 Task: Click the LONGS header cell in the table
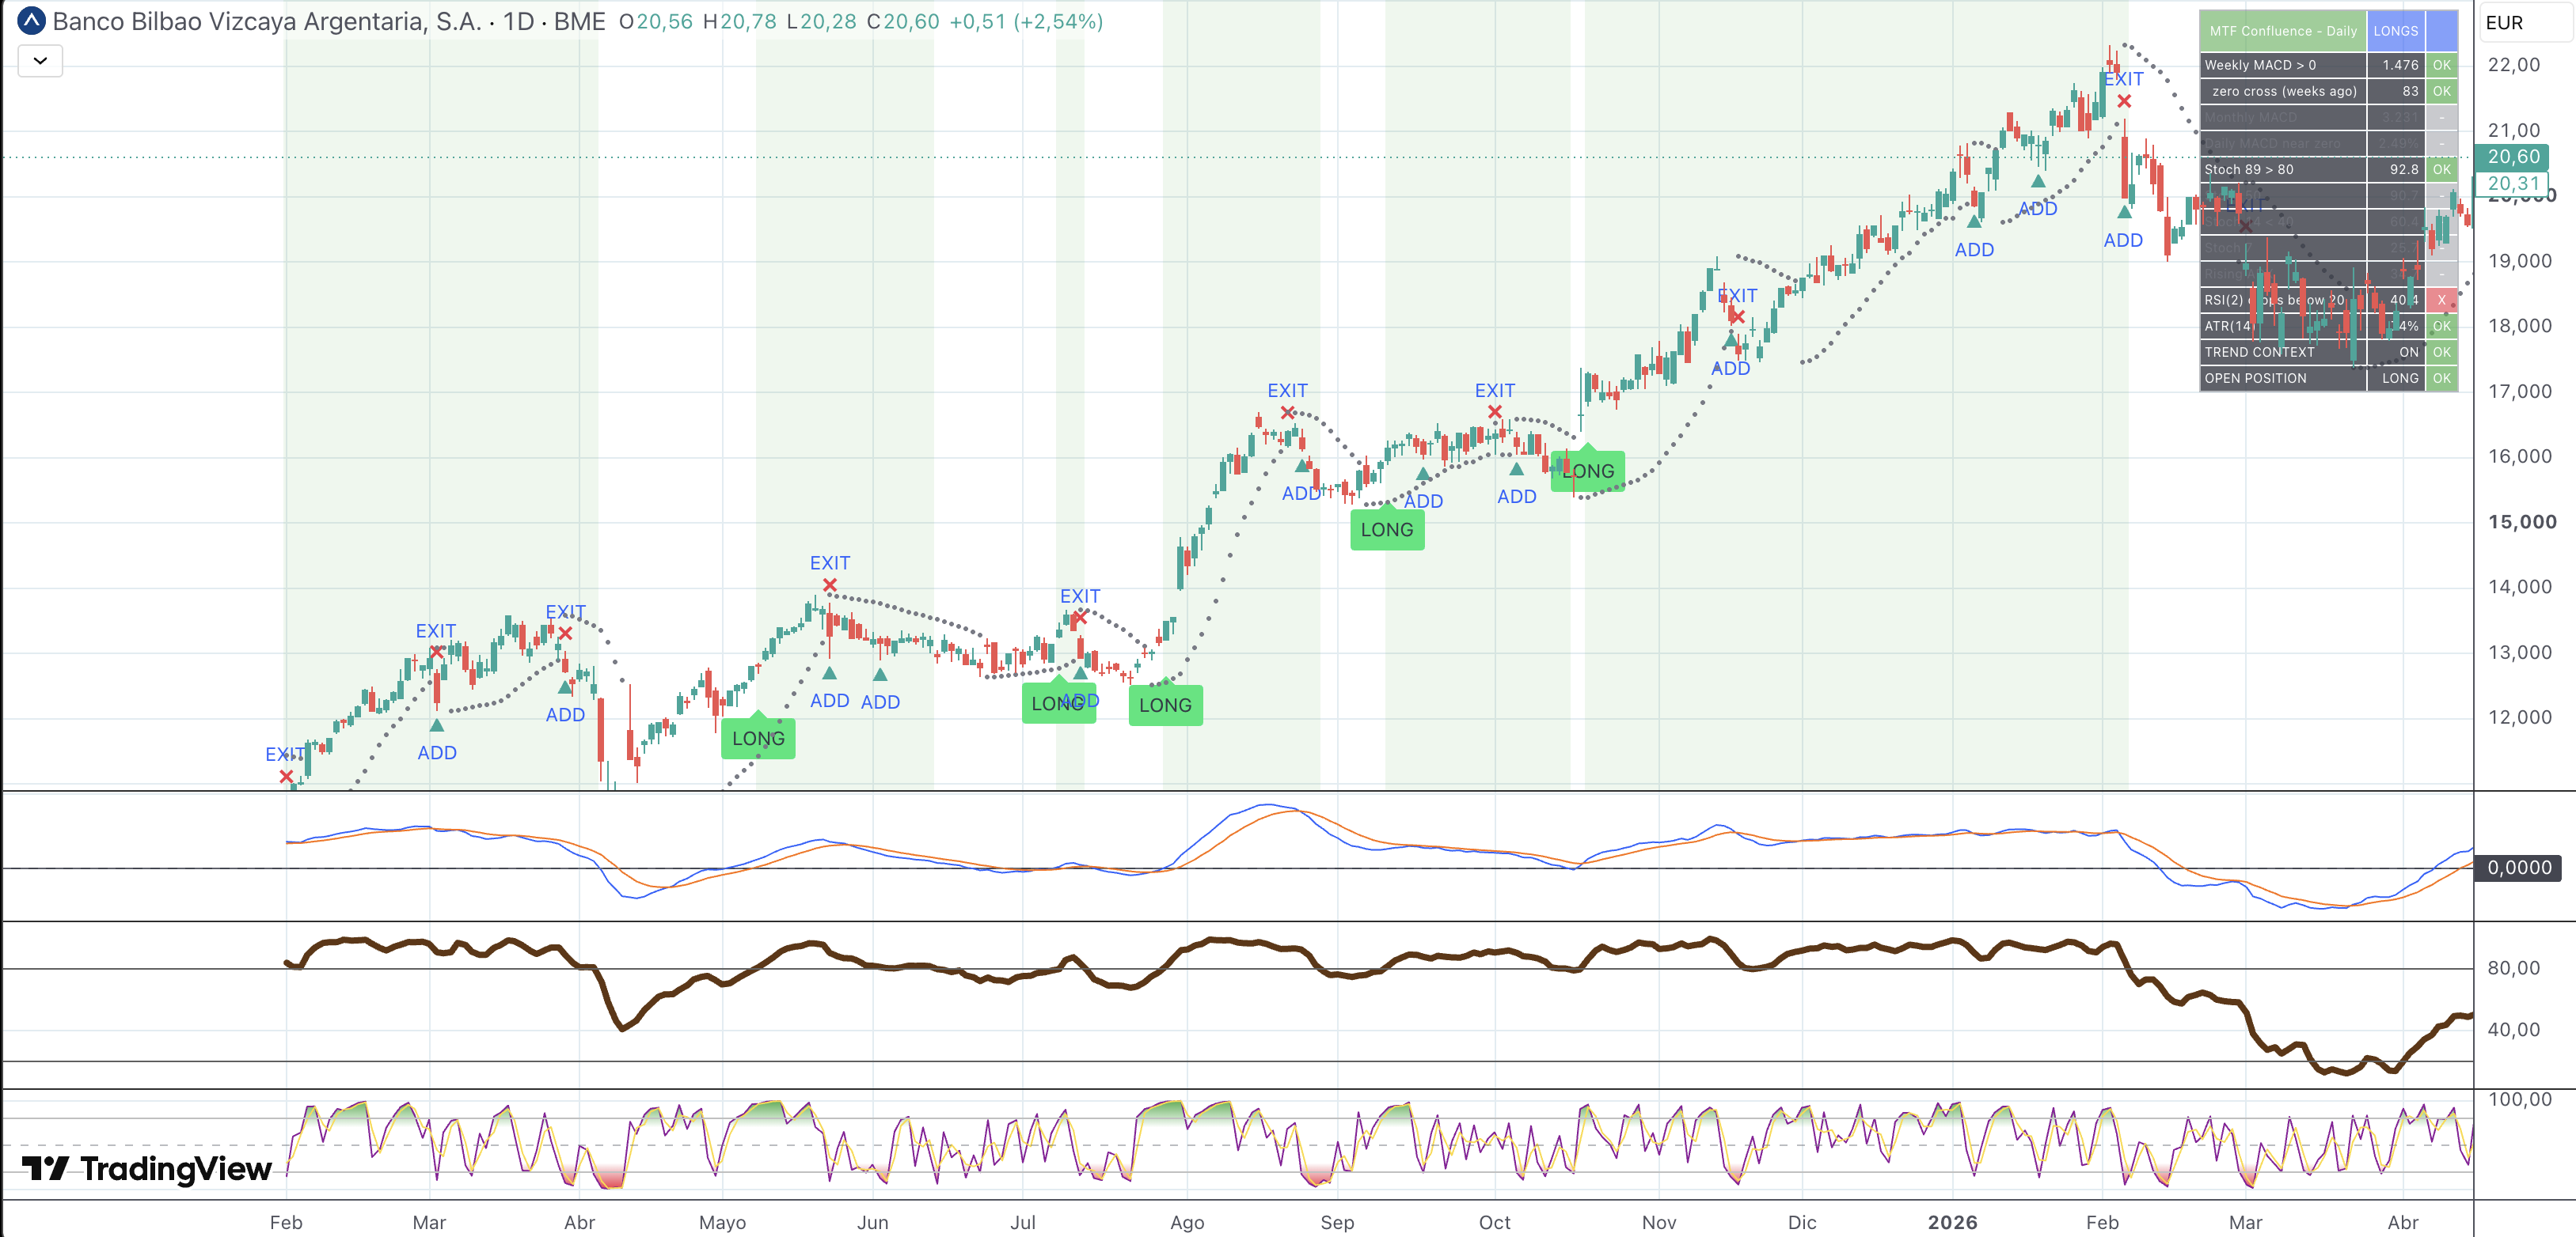2396,31
